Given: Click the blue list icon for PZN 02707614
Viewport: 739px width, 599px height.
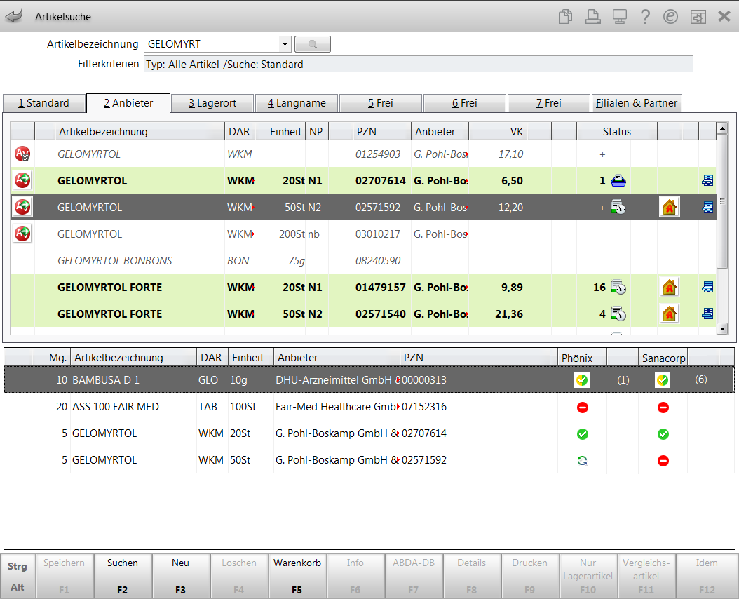Looking at the screenshot, I should 707,181.
